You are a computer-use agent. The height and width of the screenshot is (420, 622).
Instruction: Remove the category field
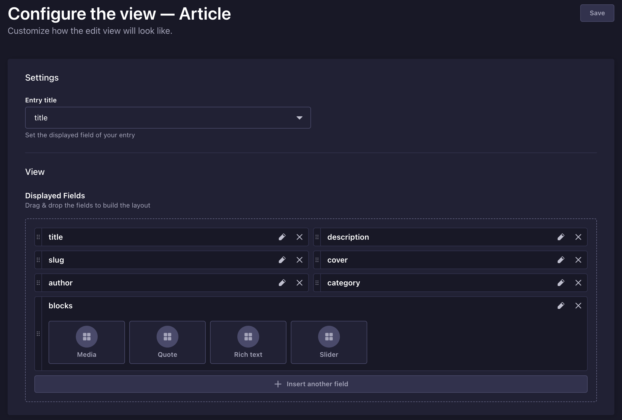coord(579,283)
